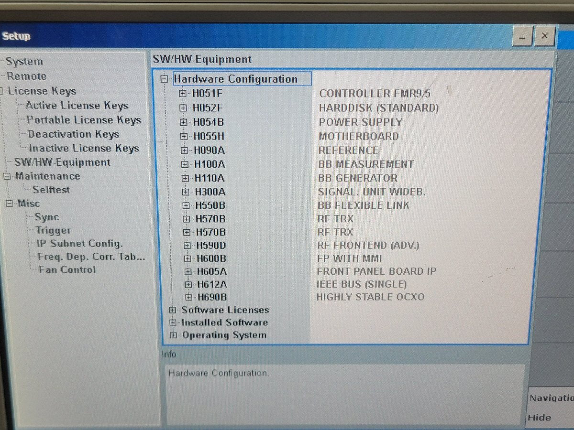Select the Installed Software label
The height and width of the screenshot is (430, 574).
coord(225,322)
